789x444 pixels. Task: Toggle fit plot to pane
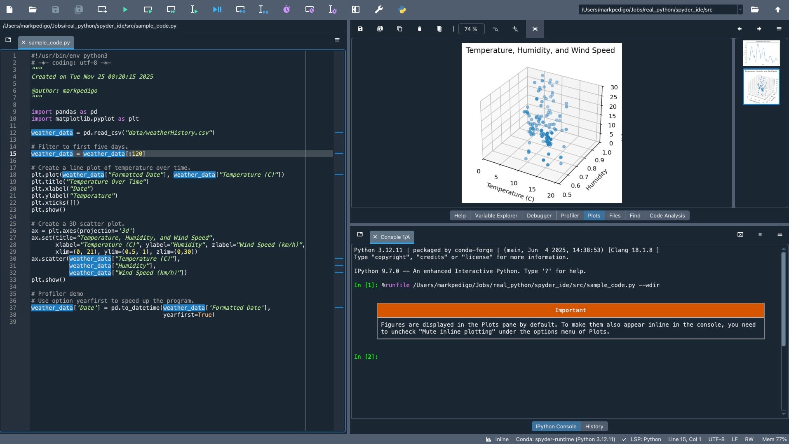point(535,29)
